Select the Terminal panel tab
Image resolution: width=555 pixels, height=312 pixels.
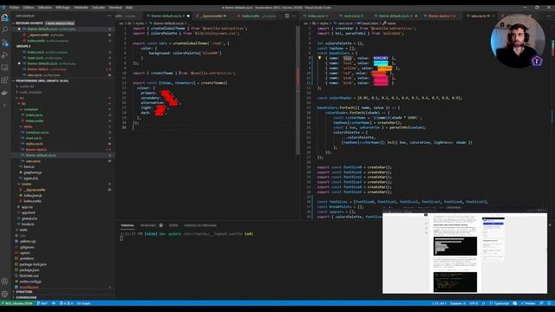(x=127, y=225)
